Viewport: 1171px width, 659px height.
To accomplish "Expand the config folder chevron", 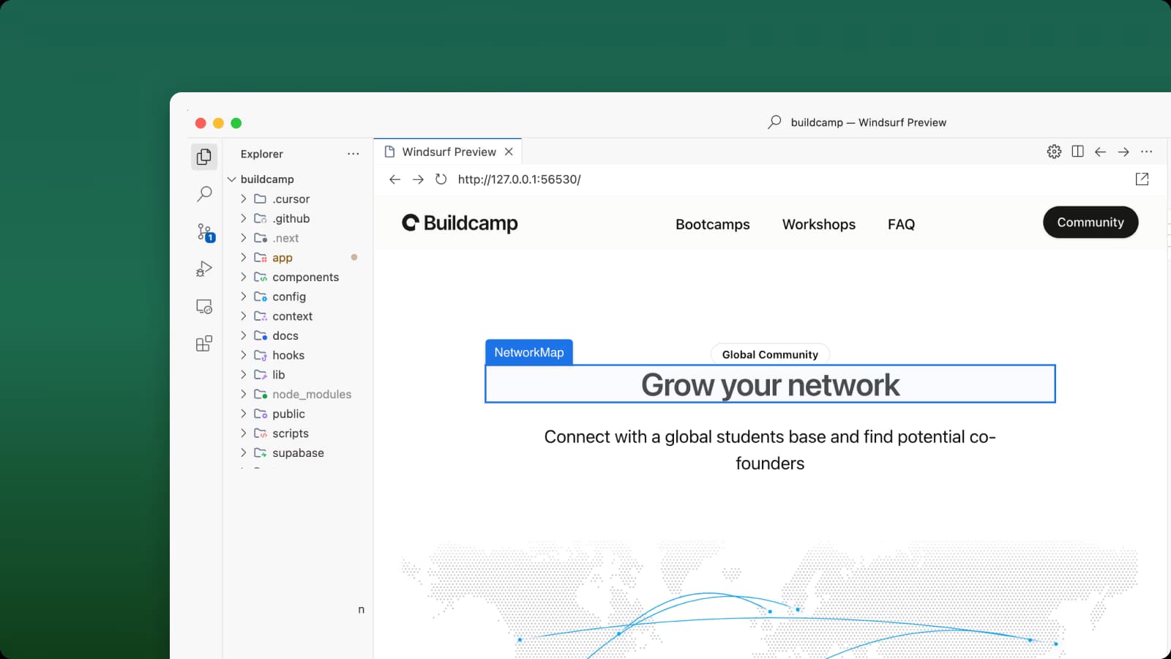I will click(244, 297).
